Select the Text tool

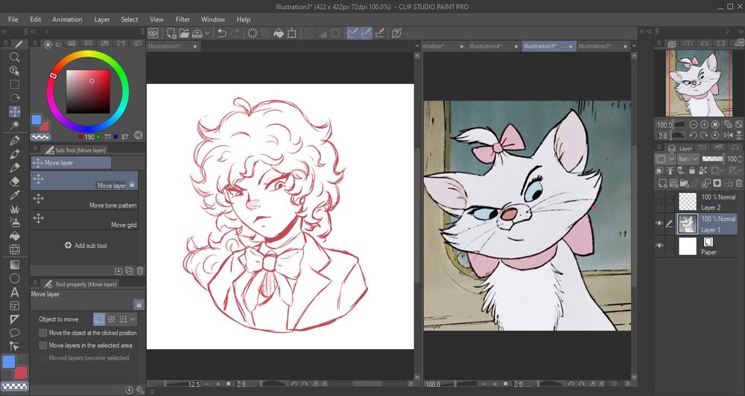(15, 292)
